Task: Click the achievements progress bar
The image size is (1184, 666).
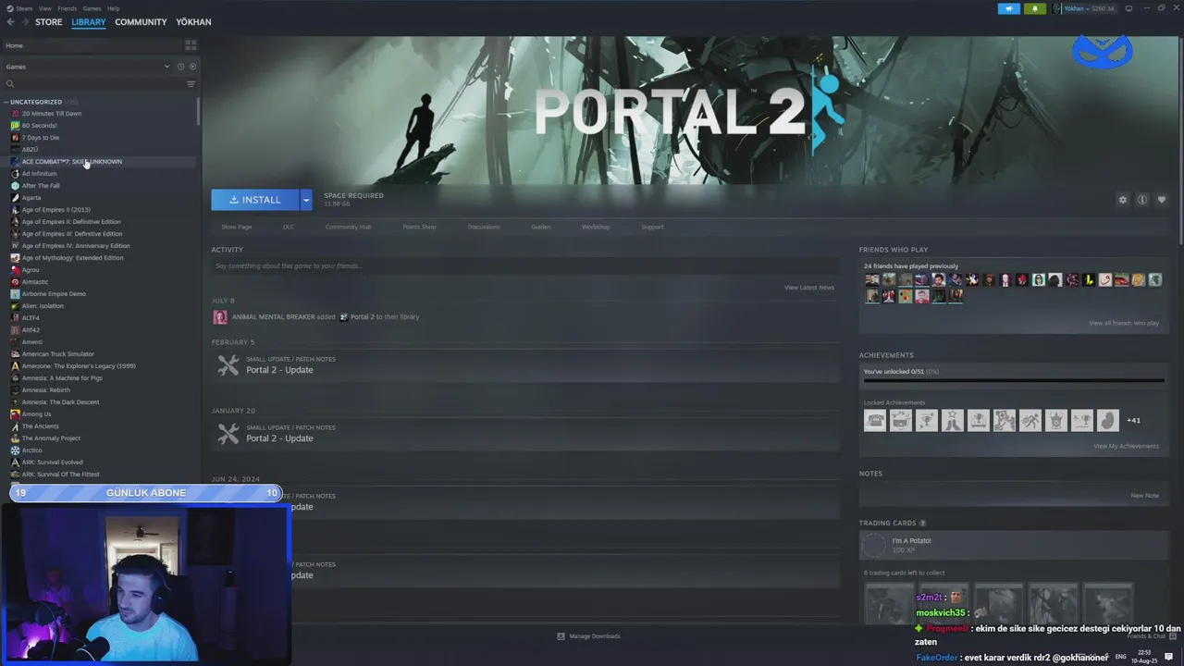Action: 1014,380
